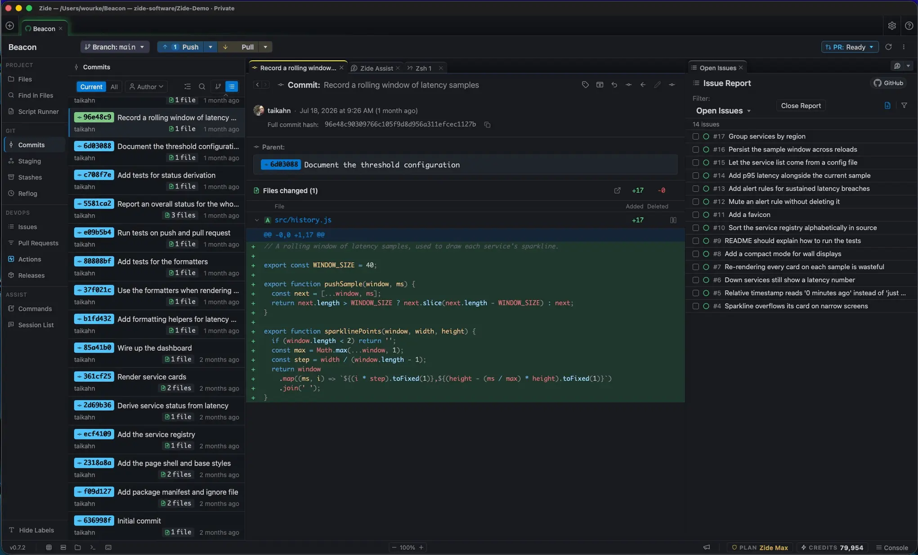Click the new tab plus icon

click(9, 26)
